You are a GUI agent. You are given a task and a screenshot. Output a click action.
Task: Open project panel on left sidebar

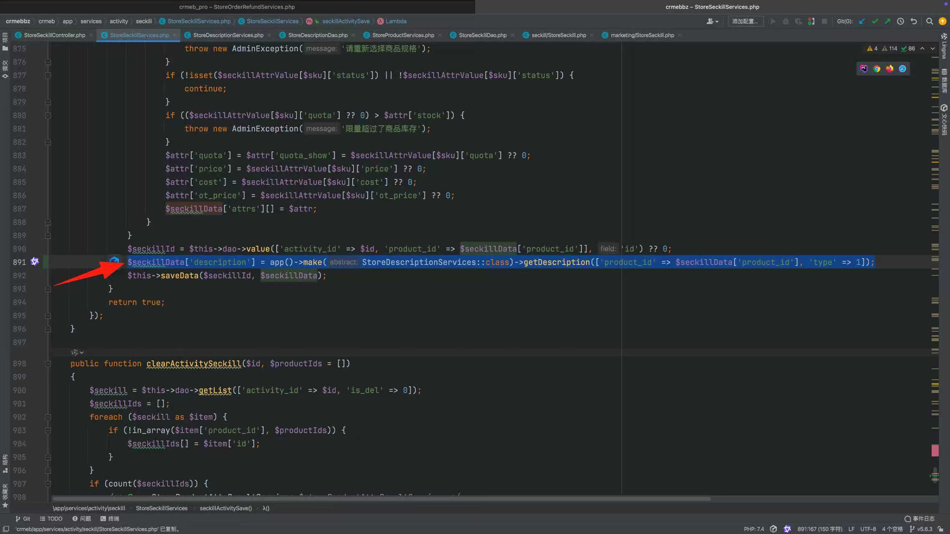coord(5,42)
